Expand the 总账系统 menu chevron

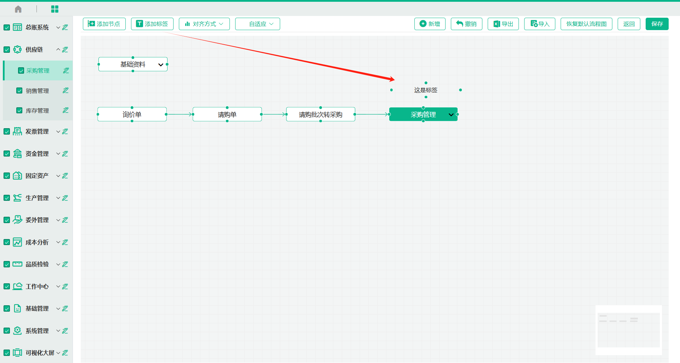pyautogui.click(x=58, y=27)
